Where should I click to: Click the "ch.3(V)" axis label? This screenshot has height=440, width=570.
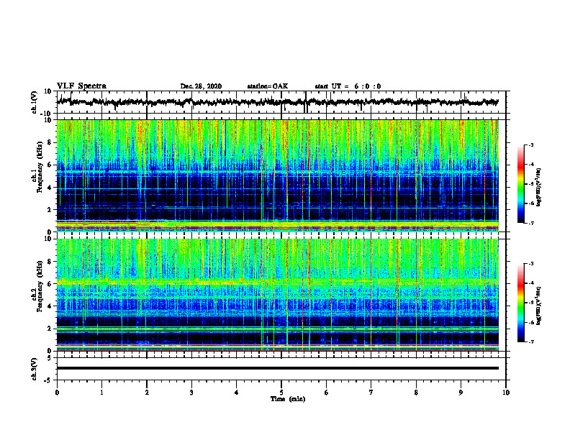[35, 369]
